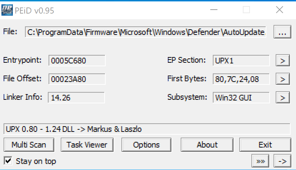Click the arrow button beside EP Section
The height and width of the screenshot is (170, 296).
point(282,60)
